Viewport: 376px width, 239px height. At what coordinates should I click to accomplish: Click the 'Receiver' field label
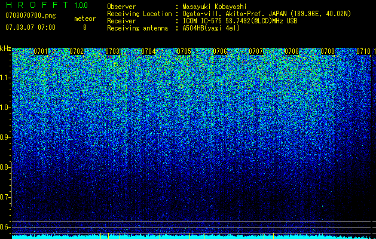[x=121, y=21]
